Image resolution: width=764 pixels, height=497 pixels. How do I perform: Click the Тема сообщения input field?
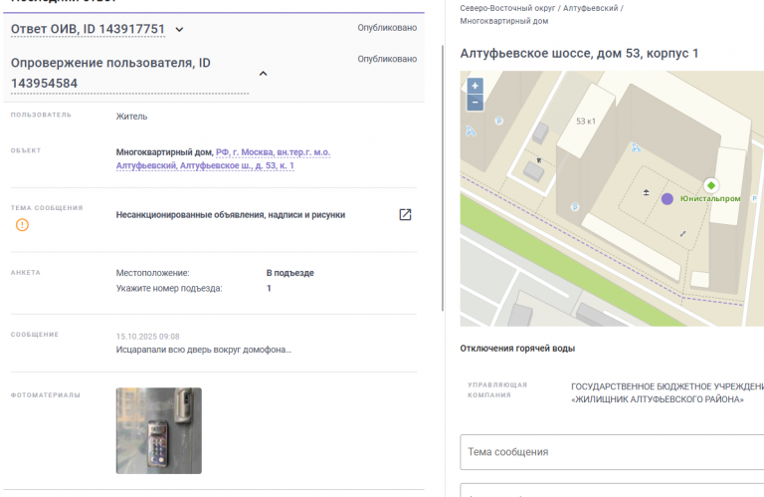click(612, 452)
